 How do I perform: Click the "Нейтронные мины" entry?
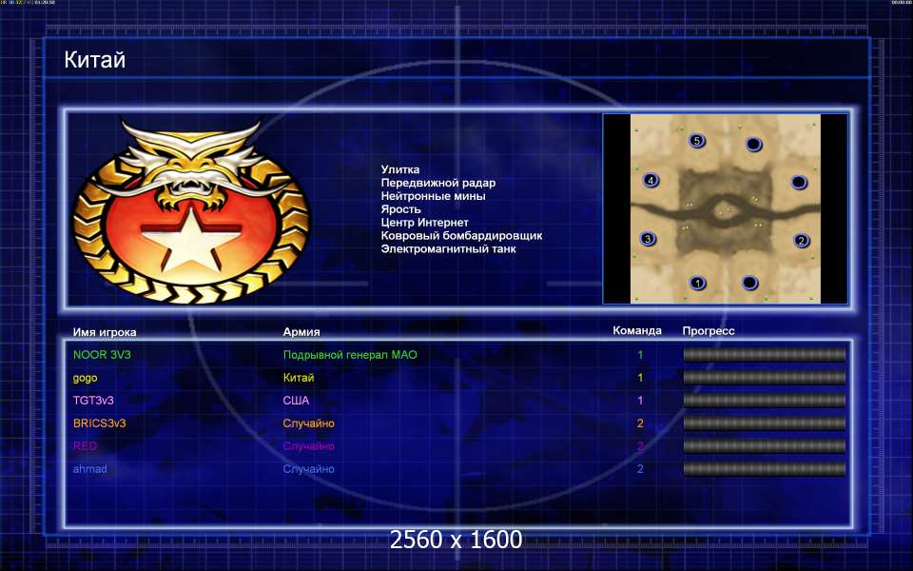434,196
